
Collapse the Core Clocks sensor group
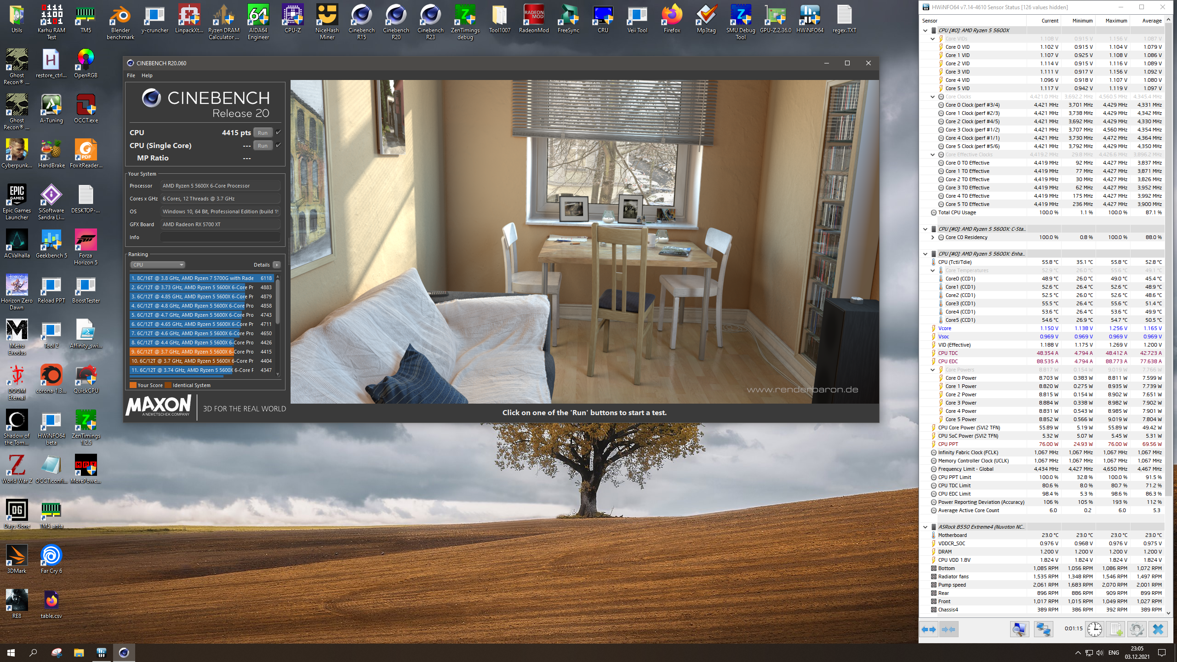point(932,97)
